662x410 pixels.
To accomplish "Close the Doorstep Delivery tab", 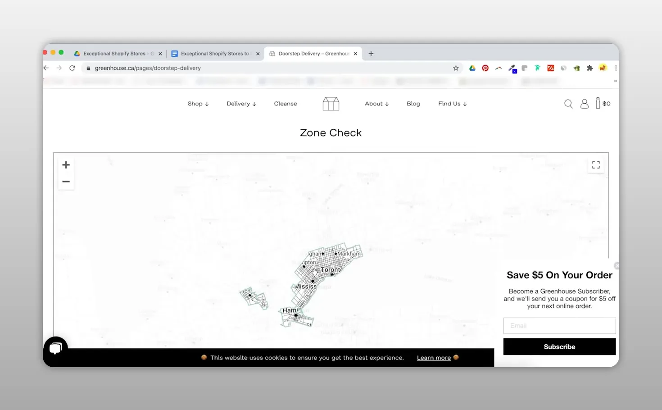I will coord(355,54).
